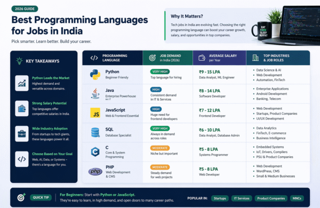
Task: Click the ₹5 - 8 LPA Systems Programmer salary
Action: pyautogui.click(x=209, y=149)
